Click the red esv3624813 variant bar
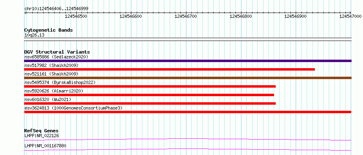The height and width of the screenshot is (155, 363). [188, 112]
